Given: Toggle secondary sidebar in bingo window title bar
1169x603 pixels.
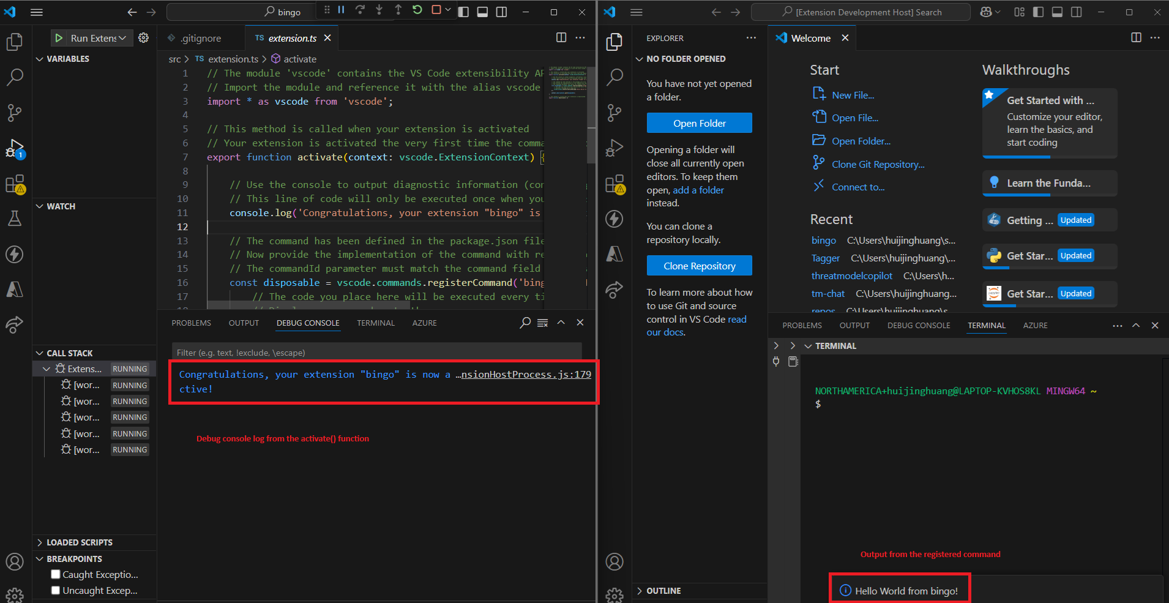Looking at the screenshot, I should click(x=501, y=12).
